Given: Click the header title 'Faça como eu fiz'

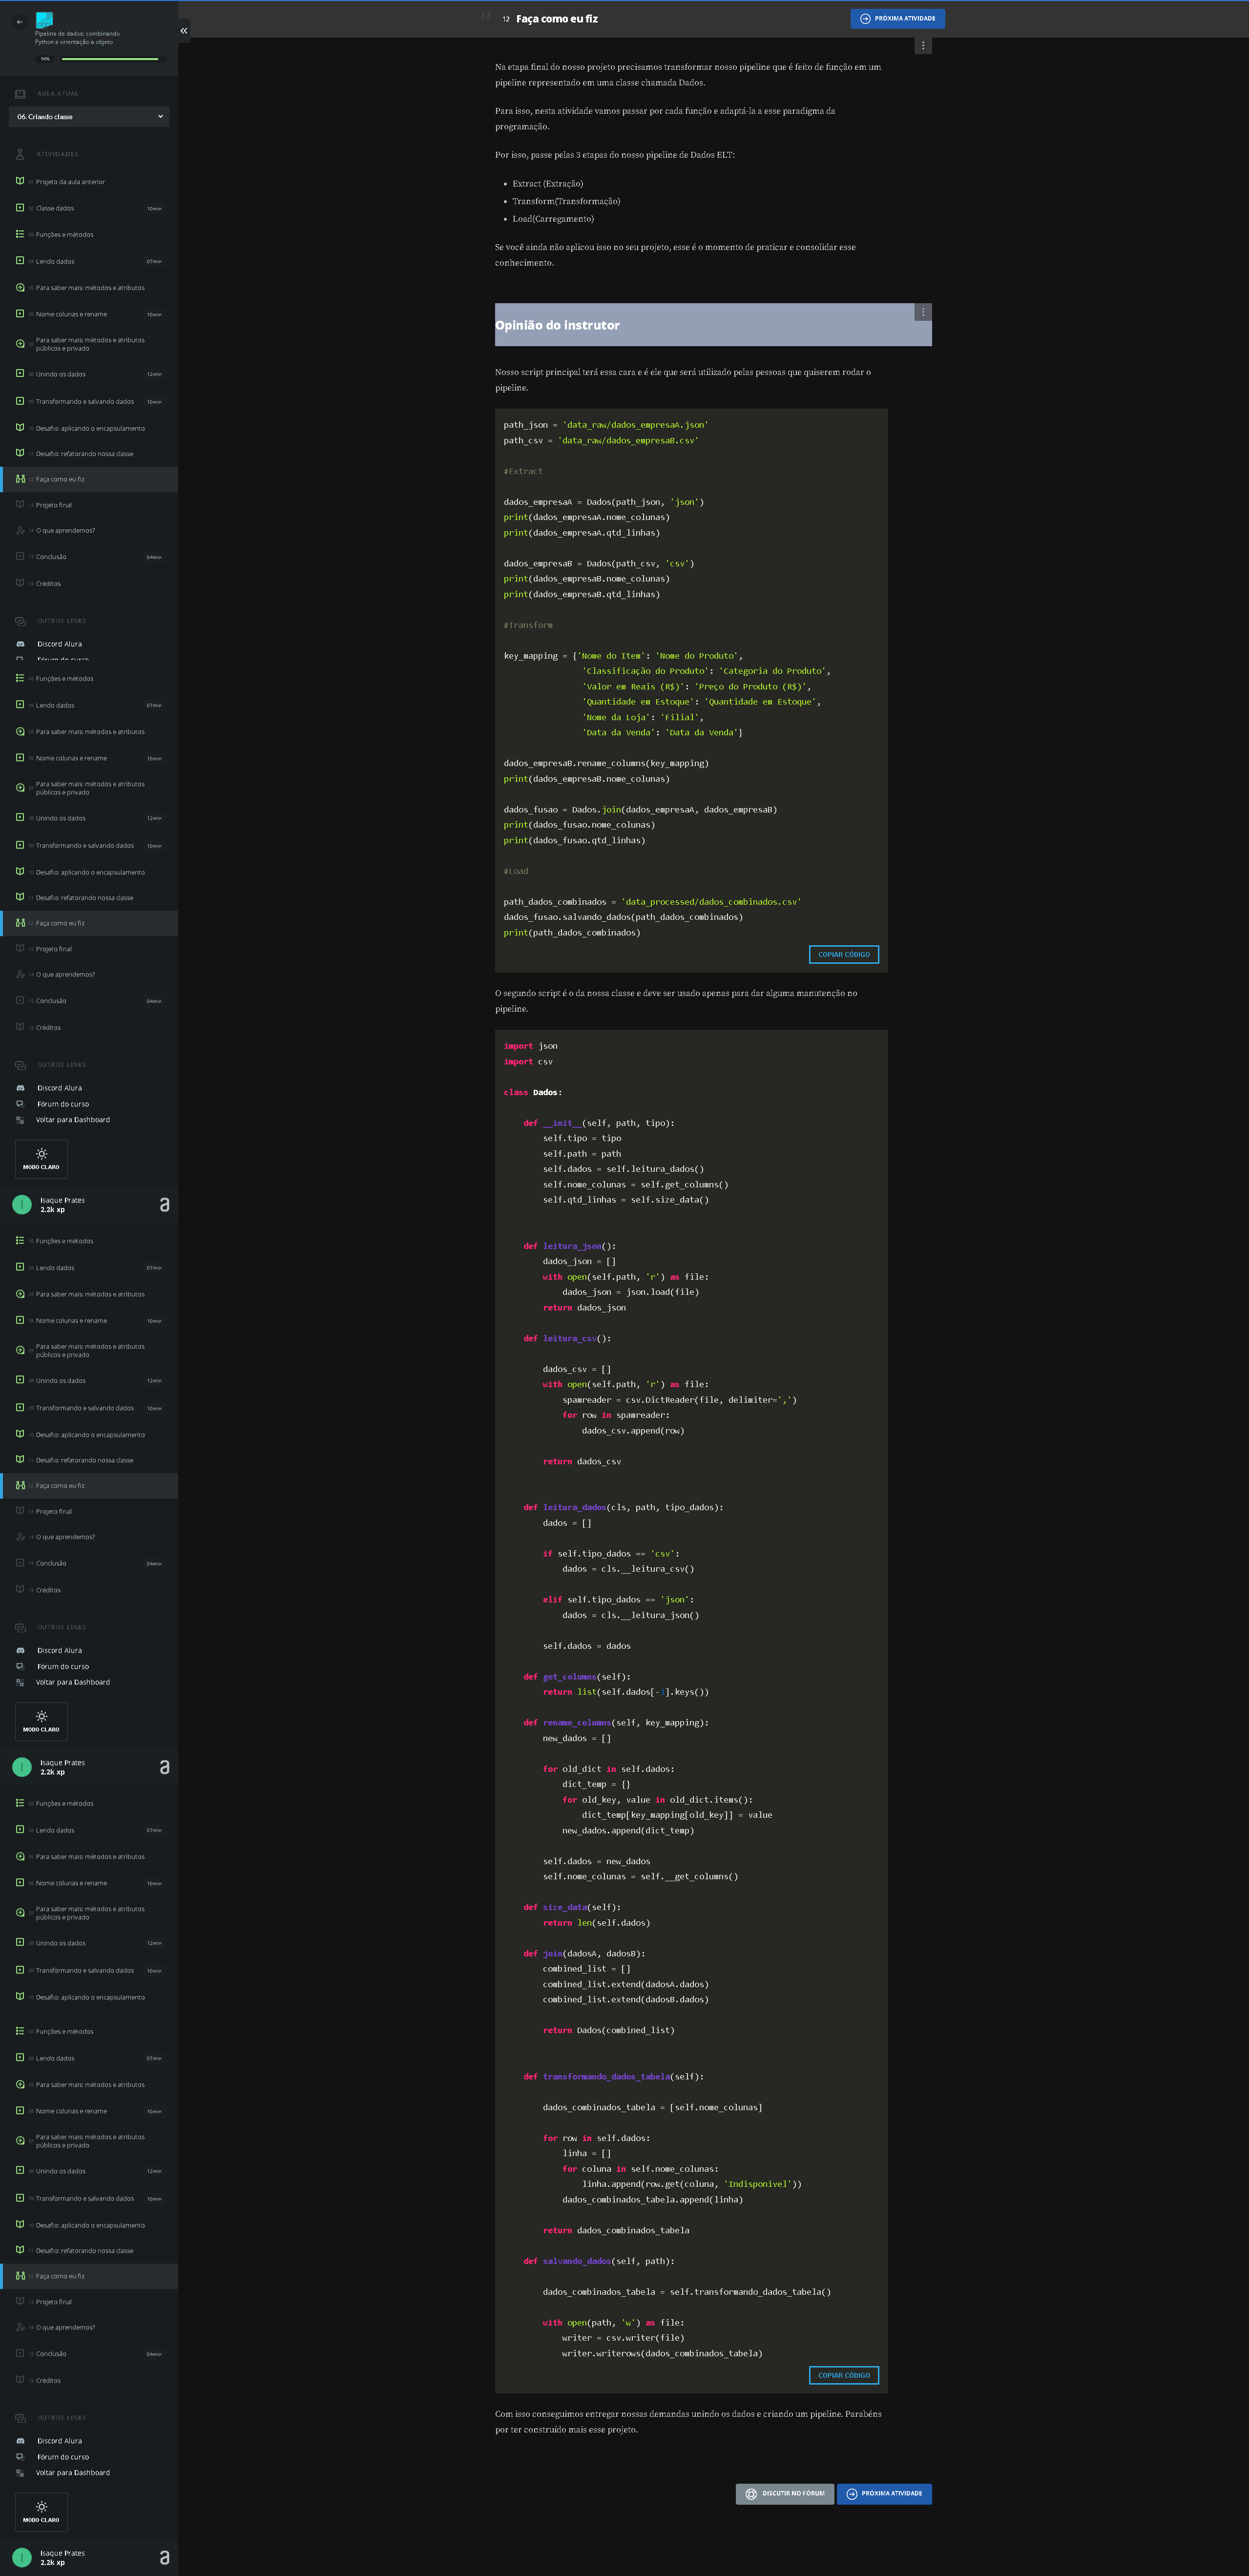Looking at the screenshot, I should point(557,19).
